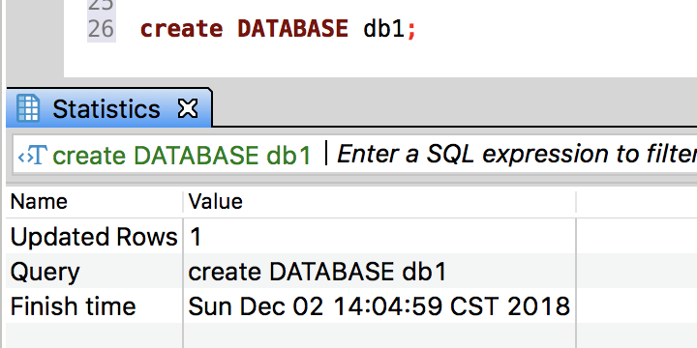Click the green create DATABASE db1 query label

182,156
